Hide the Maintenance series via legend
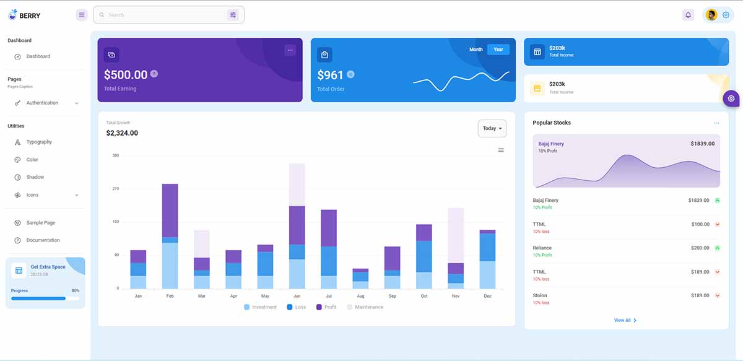This screenshot has width=743, height=361. click(x=365, y=307)
